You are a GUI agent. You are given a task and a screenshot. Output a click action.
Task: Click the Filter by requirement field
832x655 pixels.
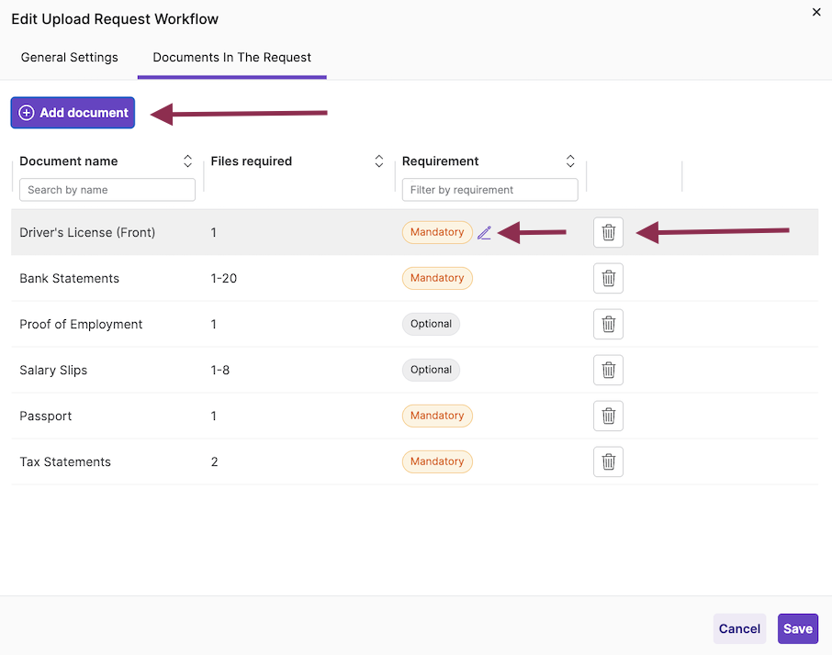tap(489, 189)
